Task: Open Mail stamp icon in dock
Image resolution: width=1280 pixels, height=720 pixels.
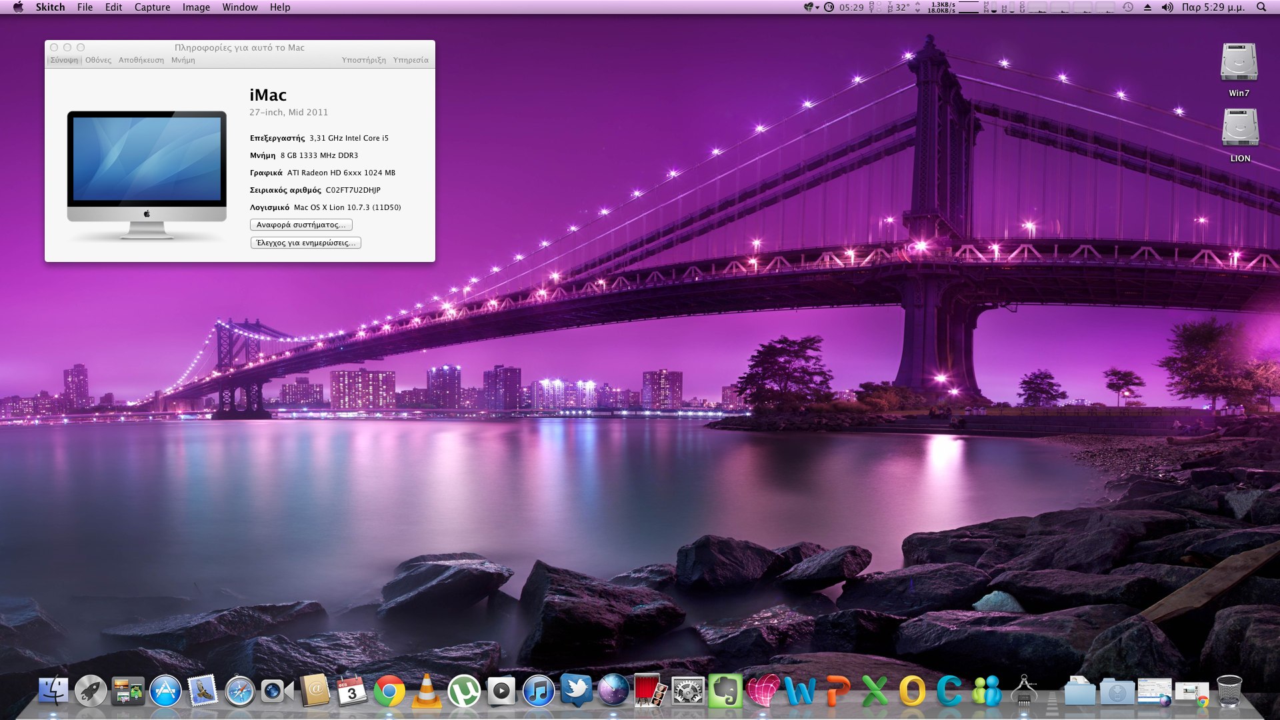Action: (203, 691)
